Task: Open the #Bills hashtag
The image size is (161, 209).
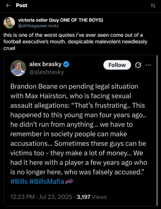Action: tap(19, 182)
